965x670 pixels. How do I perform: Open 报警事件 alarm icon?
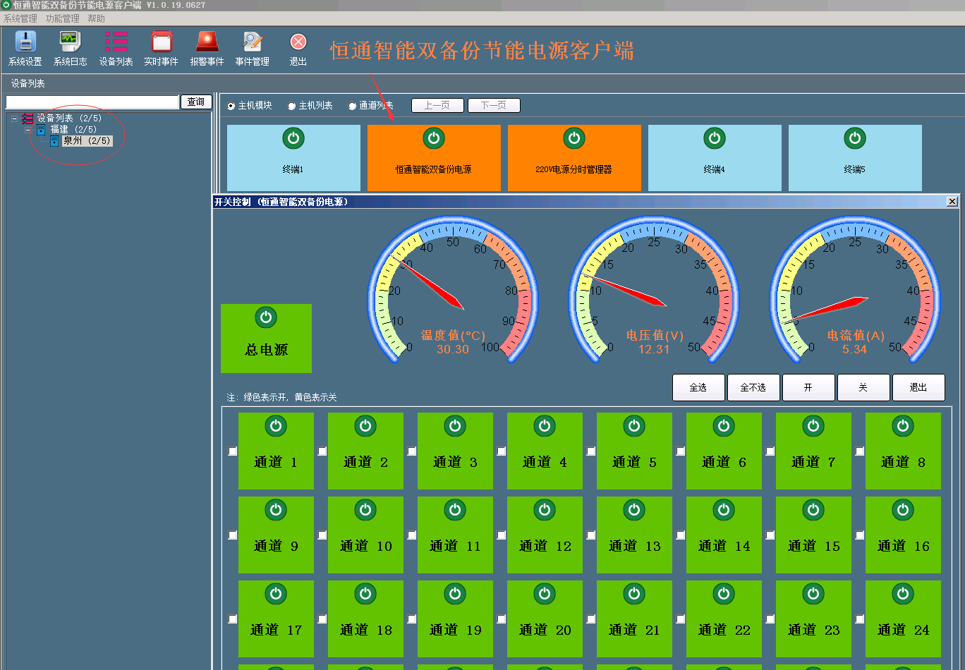[x=207, y=42]
